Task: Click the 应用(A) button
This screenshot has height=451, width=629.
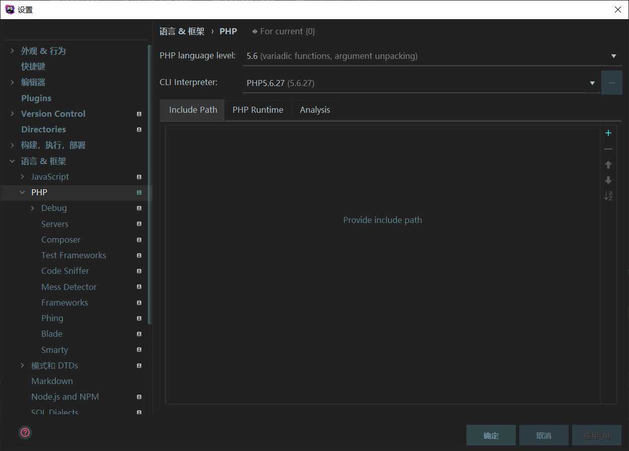Action: pyautogui.click(x=597, y=435)
